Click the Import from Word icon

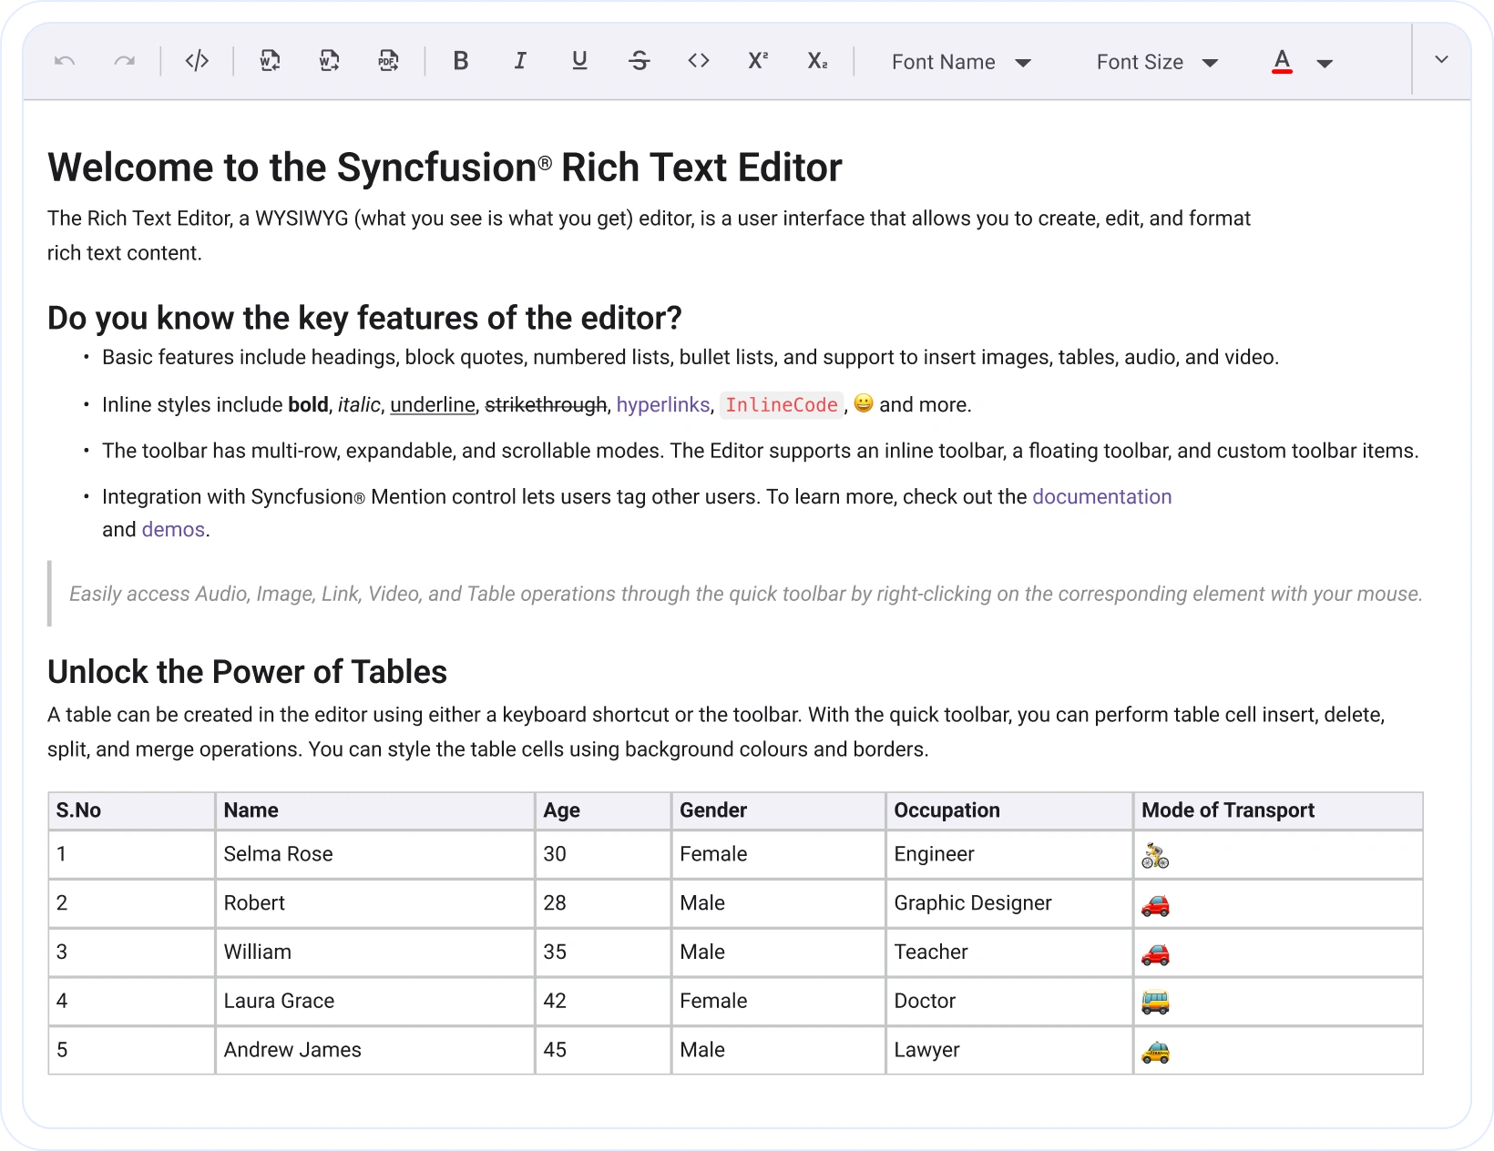pyautogui.click(x=270, y=61)
